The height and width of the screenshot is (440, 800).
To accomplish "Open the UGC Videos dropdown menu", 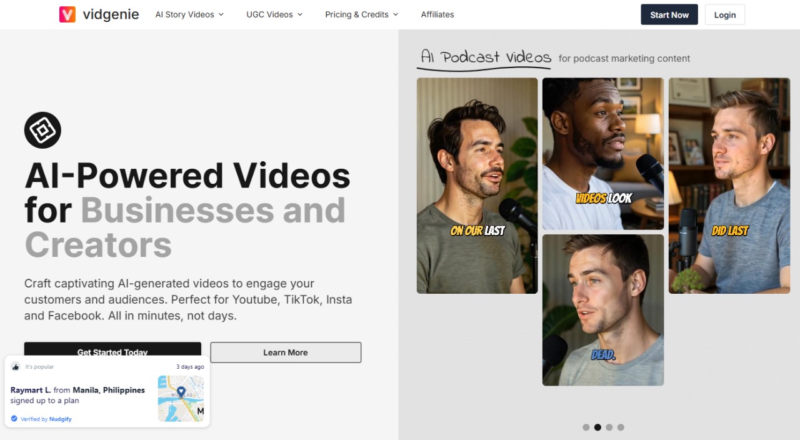I will coord(274,14).
